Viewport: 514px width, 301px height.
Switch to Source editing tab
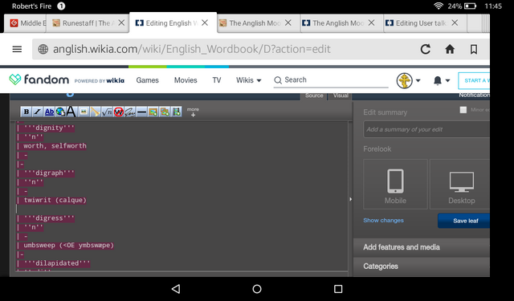(314, 96)
